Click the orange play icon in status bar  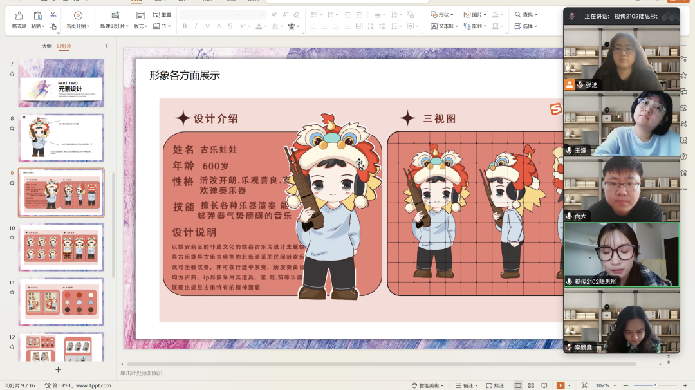coord(561,385)
